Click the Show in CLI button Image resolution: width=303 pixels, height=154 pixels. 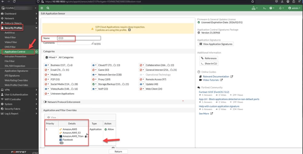[209, 64]
